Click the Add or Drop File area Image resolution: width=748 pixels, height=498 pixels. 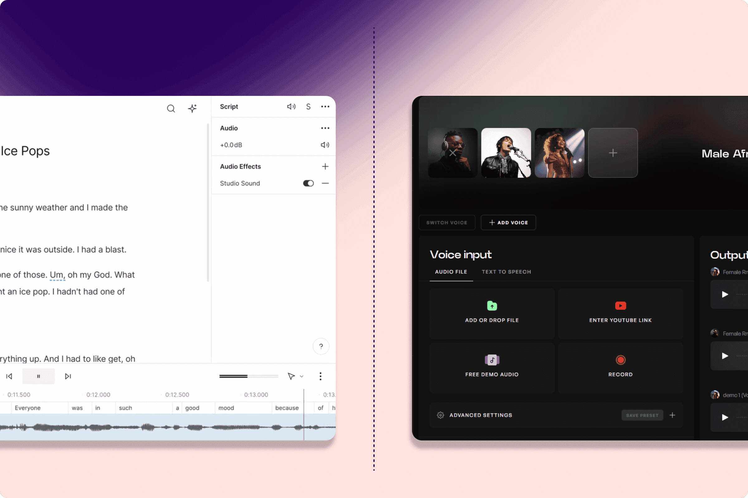coord(492,311)
